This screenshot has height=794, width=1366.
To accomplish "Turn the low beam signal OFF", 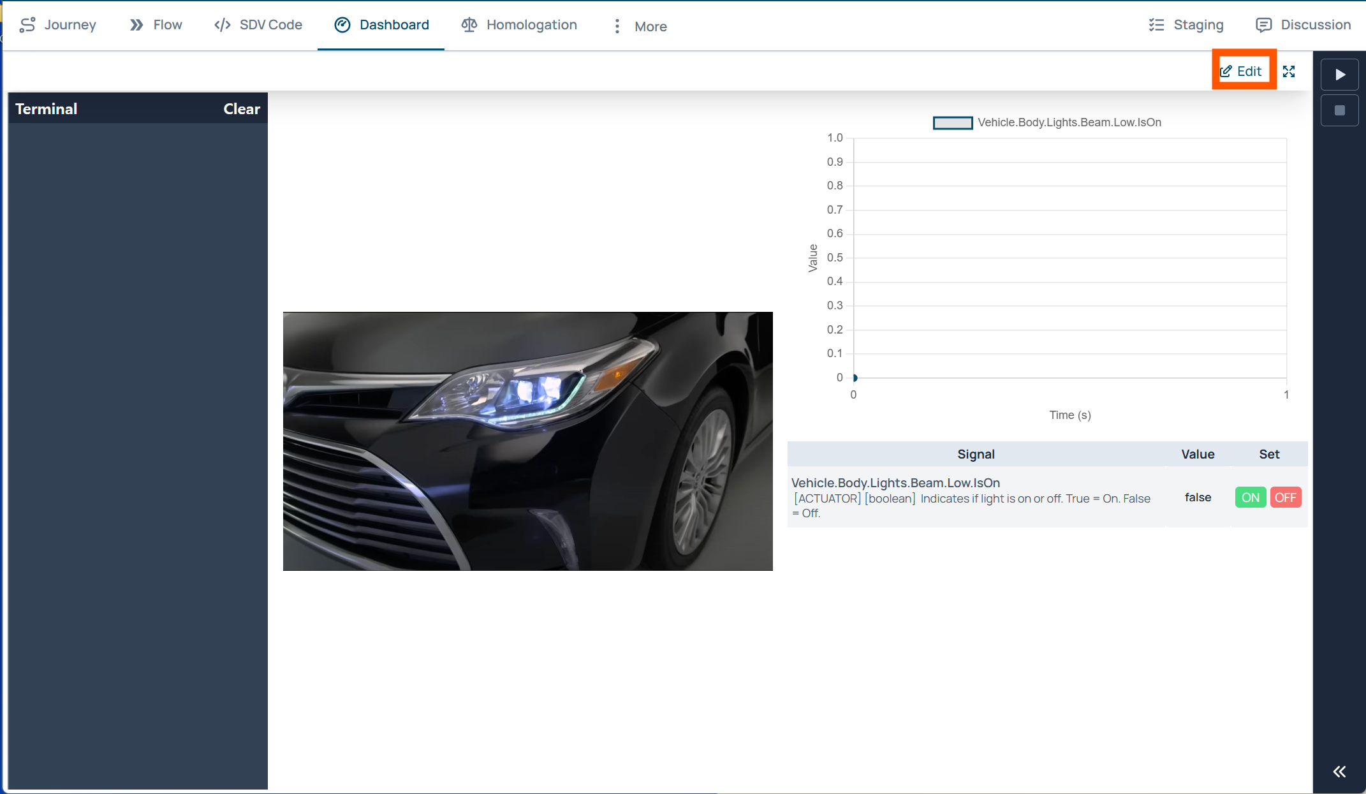I will (x=1285, y=497).
